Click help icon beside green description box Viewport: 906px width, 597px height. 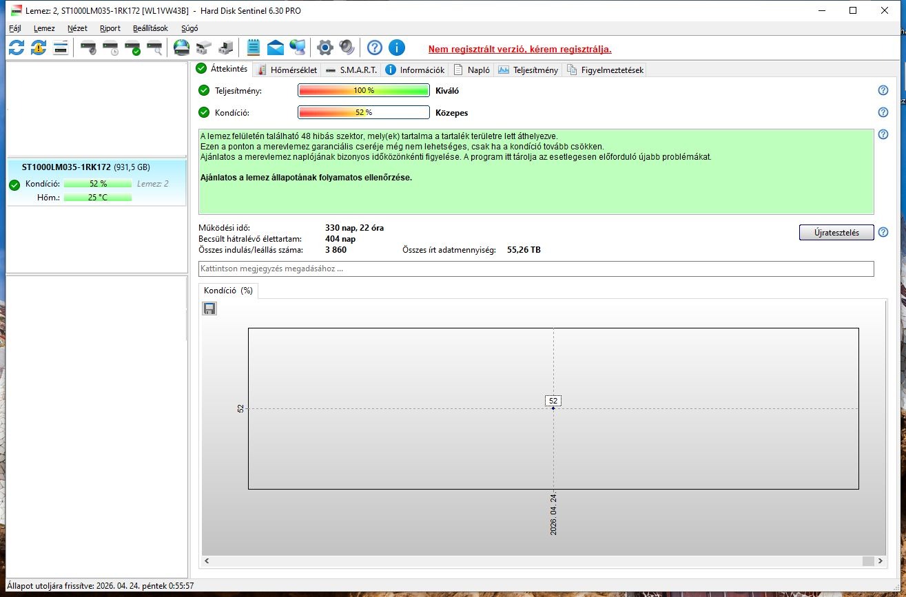883,134
